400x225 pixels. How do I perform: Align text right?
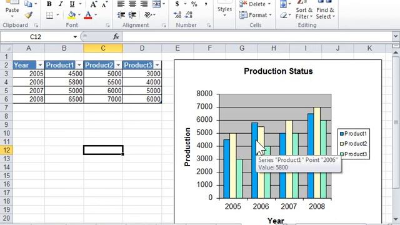(x=144, y=4)
